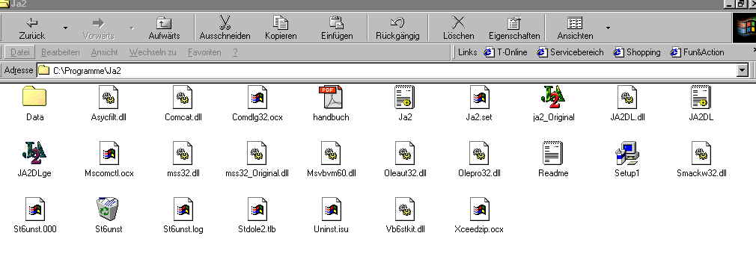The width and height of the screenshot is (756, 271).
Task: Open the Shopping link
Action: [x=636, y=52]
